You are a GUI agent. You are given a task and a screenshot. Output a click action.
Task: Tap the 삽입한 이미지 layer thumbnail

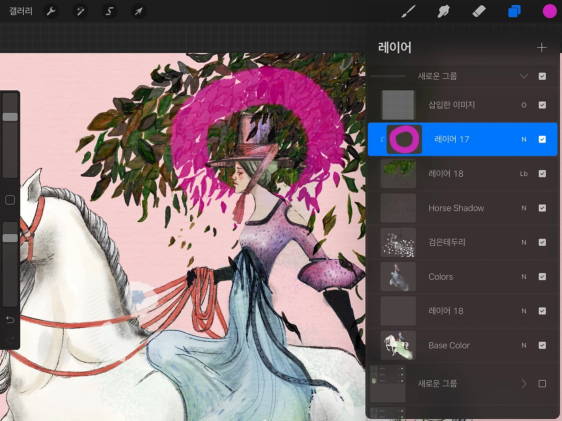[x=398, y=105]
